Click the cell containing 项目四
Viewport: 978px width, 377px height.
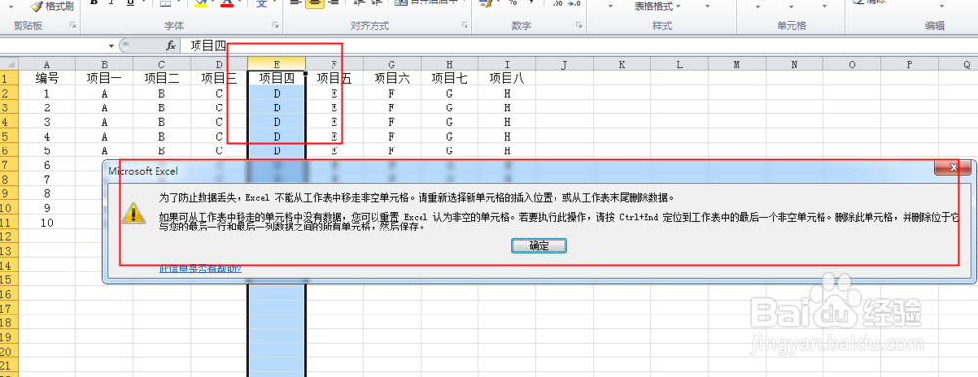(277, 78)
